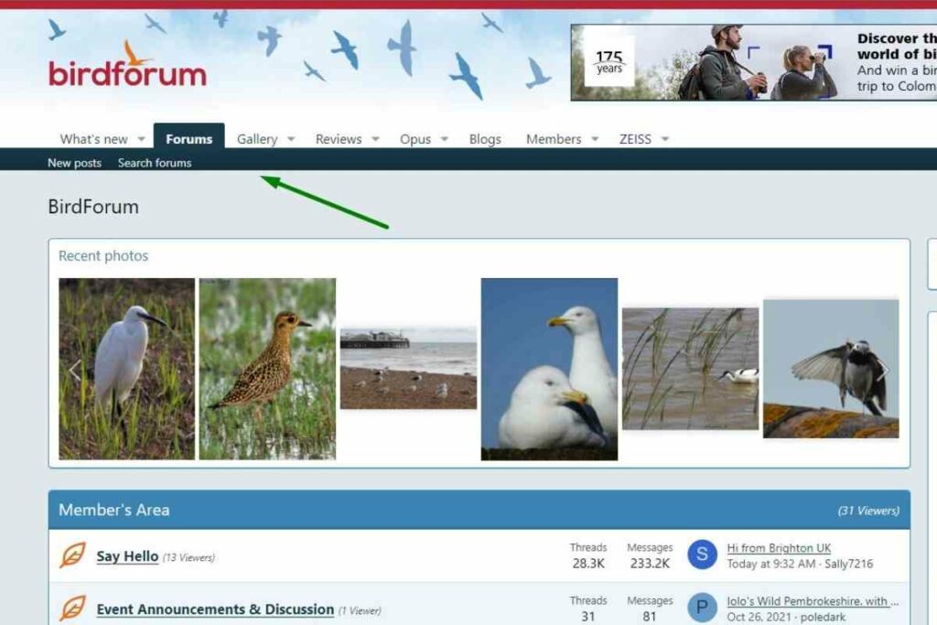Click the Search forums link

point(154,163)
